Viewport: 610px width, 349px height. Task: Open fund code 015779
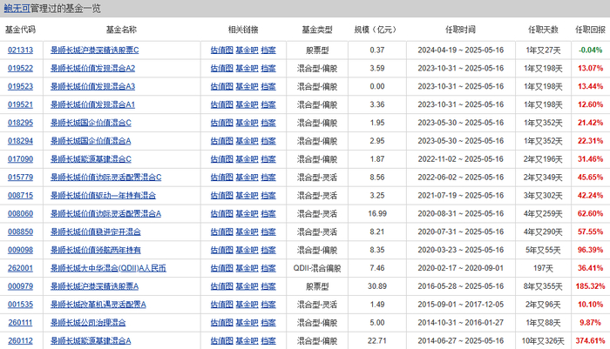click(21, 178)
